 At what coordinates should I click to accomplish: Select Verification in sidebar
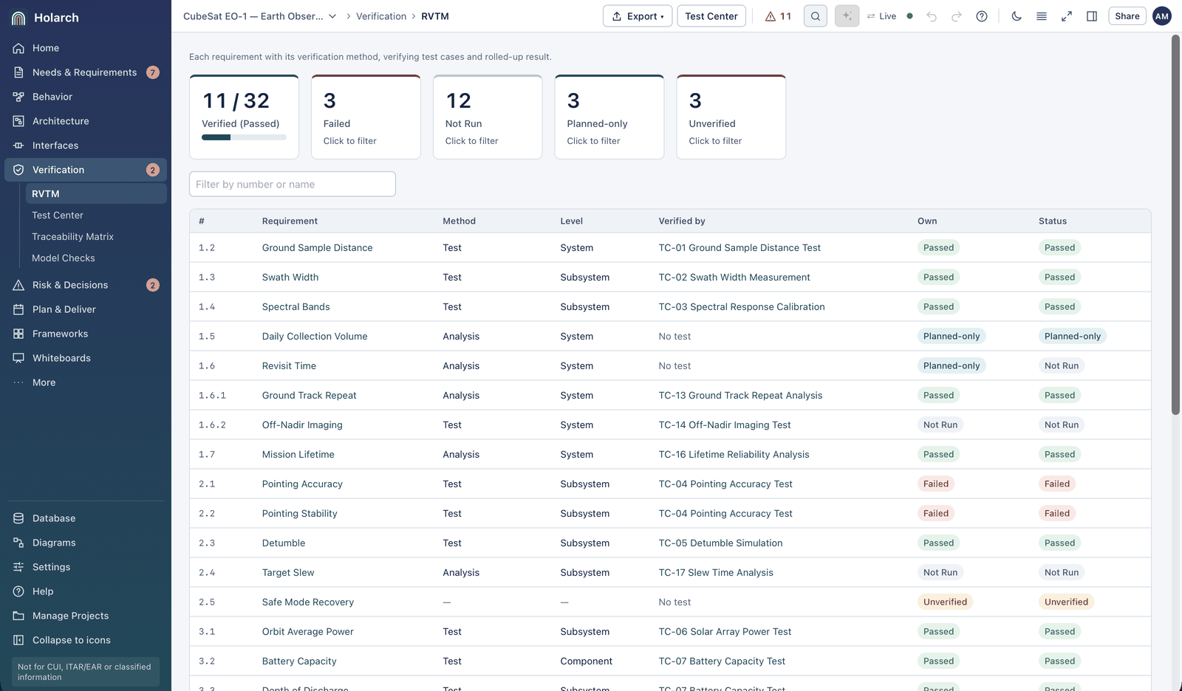(x=86, y=170)
